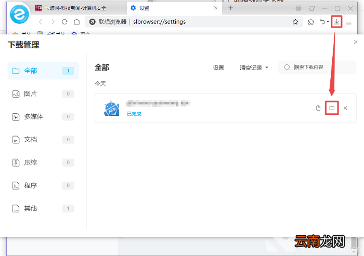Navigate back in browser history
This screenshot has width=364, height=256.
[41, 22]
